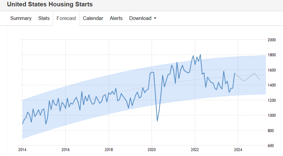Go to the Calendar tab
This screenshot has height=156, width=283.
[x=93, y=18]
